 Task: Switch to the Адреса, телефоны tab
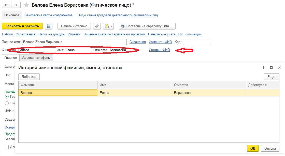tap(36, 58)
